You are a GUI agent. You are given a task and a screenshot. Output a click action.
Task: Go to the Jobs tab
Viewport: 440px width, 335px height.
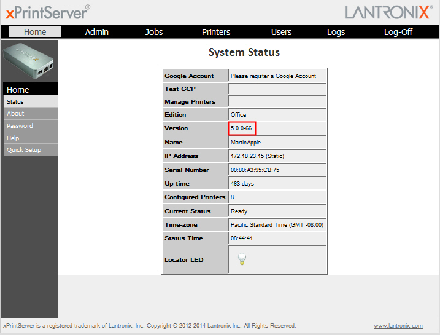click(x=154, y=32)
